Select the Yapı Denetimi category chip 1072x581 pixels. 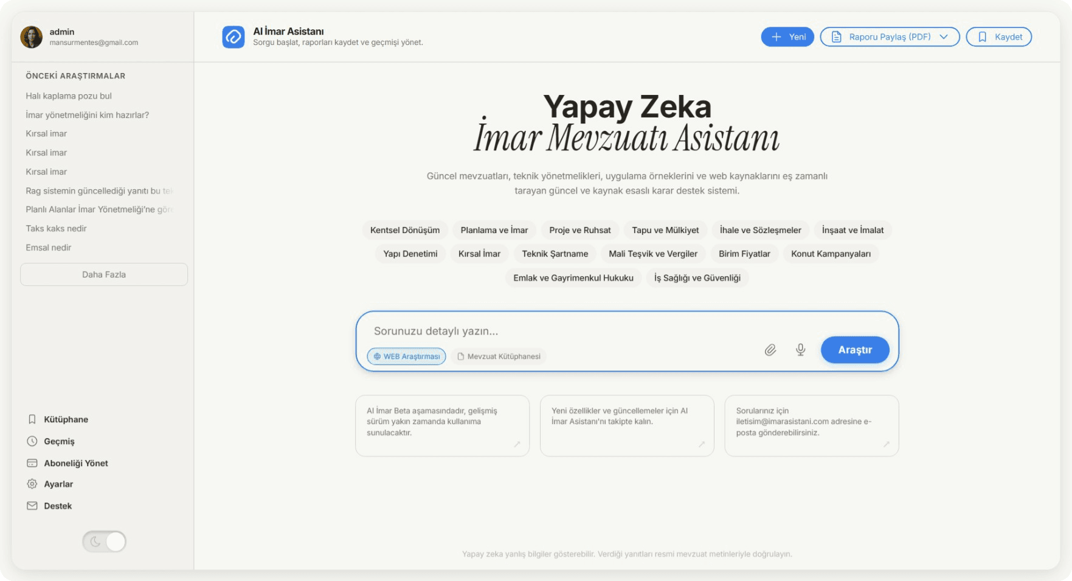(x=410, y=254)
